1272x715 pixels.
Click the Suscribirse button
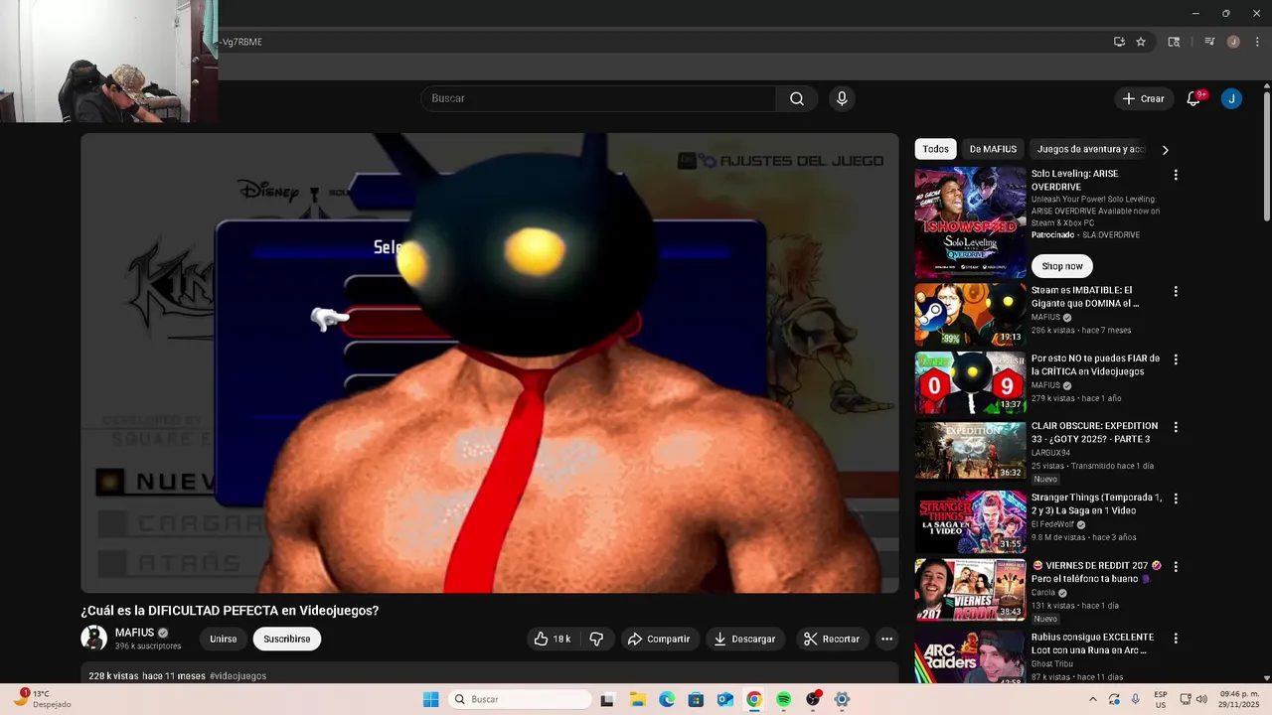tap(286, 639)
